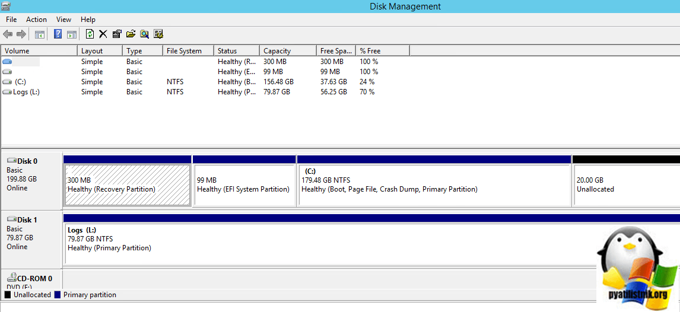The width and height of the screenshot is (680, 312).
Task: Click the open folder toolbar icon
Action: point(131,34)
